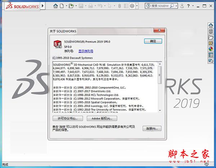Expand the search type dropdown arrow
The image size is (216, 168).
coord(176,6)
